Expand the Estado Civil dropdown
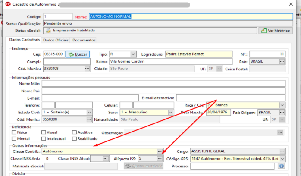This screenshot has width=301, height=176. pyautogui.click(x=89, y=112)
